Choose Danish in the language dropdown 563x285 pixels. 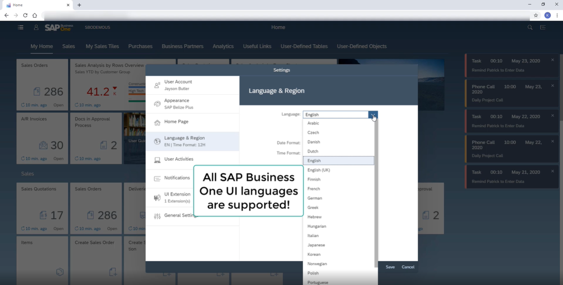pos(339,142)
